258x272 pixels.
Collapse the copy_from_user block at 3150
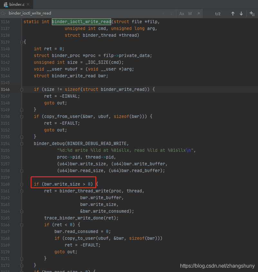point(22,117)
